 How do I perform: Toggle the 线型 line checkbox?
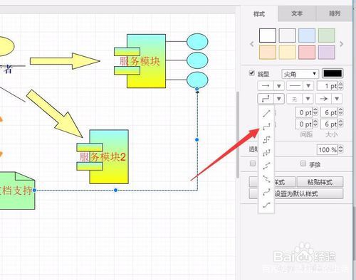click(252, 73)
